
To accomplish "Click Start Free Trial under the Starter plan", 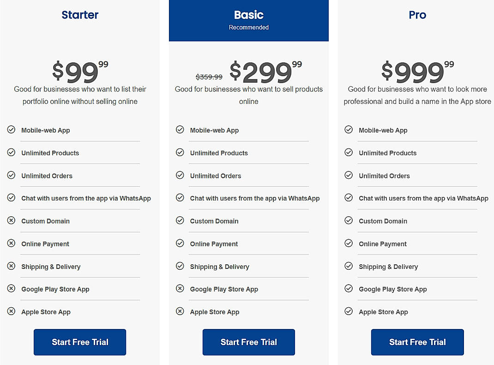I will point(79,342).
